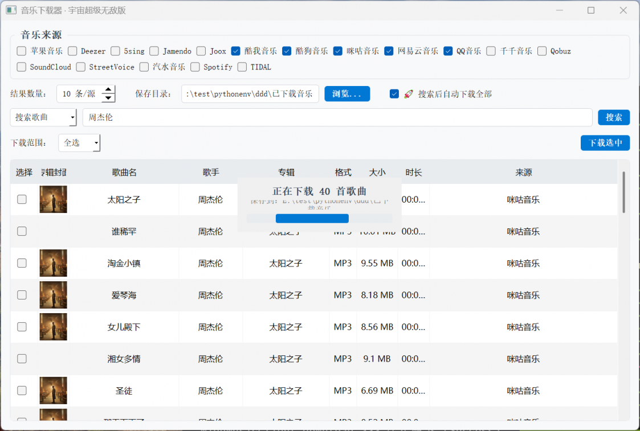This screenshot has height=431, width=640.
Task: Sort by the 歌曲名 column header
Action: (x=124, y=173)
